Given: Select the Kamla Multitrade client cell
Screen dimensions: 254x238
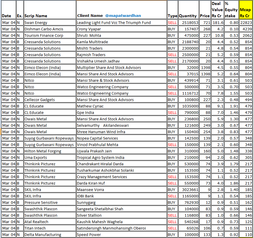Looking at the screenshot, I should pyautogui.click(x=121, y=42).
